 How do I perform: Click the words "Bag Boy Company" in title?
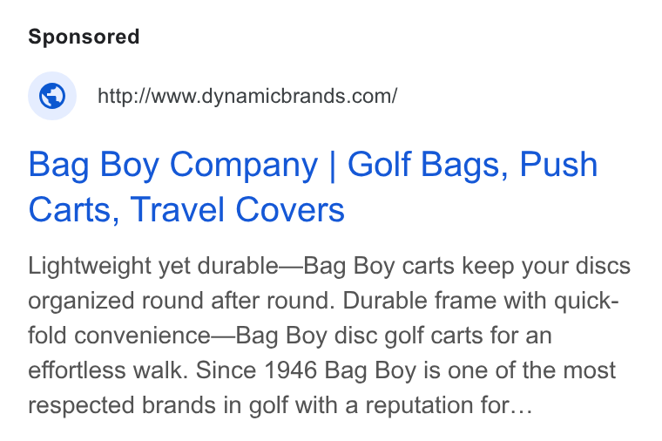[173, 165]
